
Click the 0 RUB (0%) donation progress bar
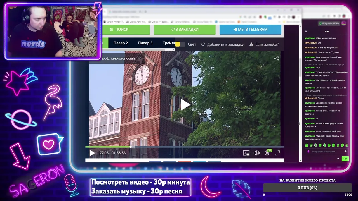pos(307,188)
